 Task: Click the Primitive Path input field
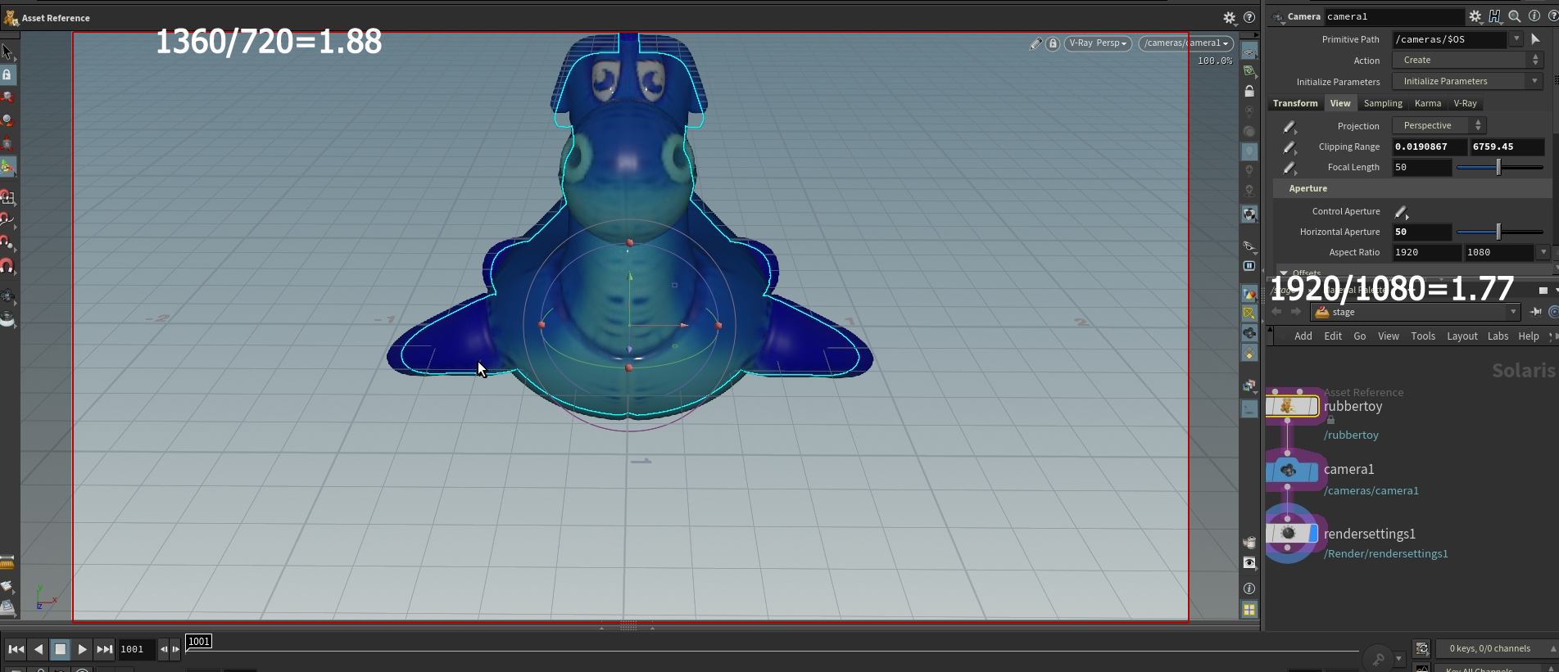click(x=1449, y=39)
